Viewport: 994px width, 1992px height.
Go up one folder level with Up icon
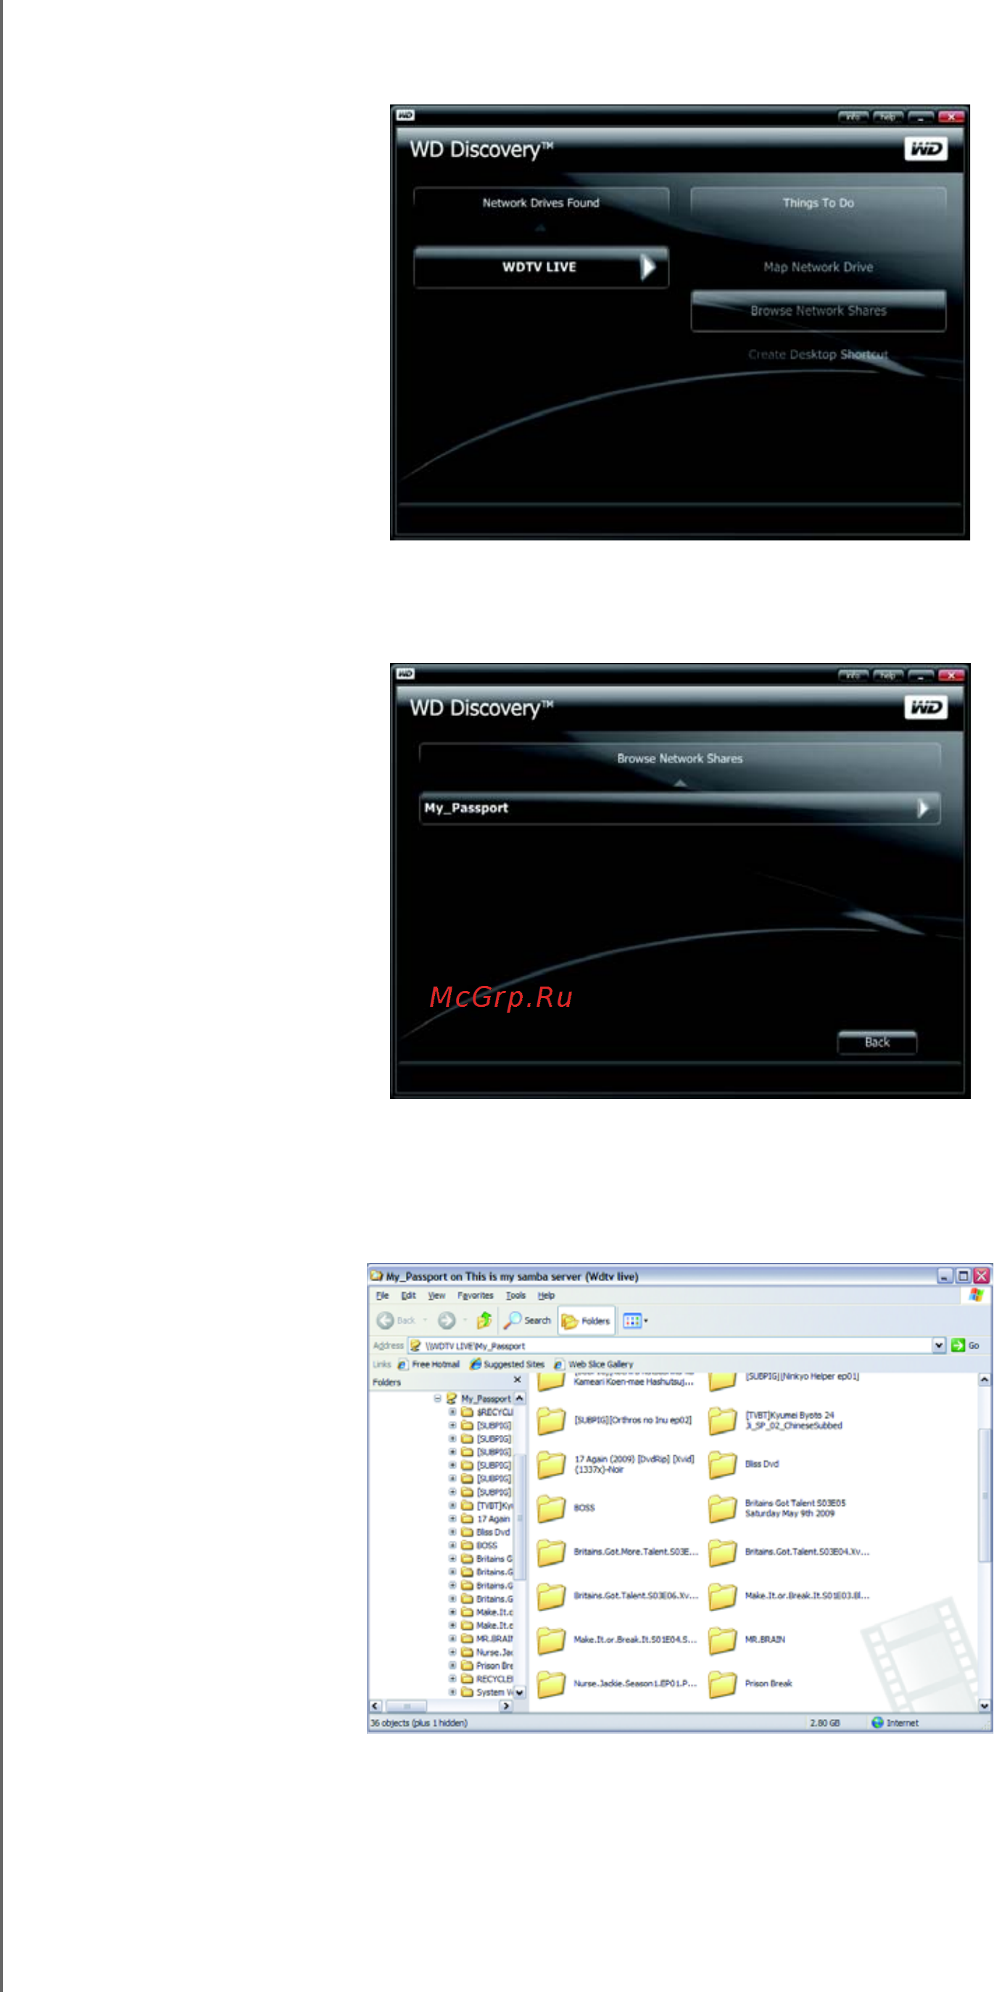[x=484, y=1320]
